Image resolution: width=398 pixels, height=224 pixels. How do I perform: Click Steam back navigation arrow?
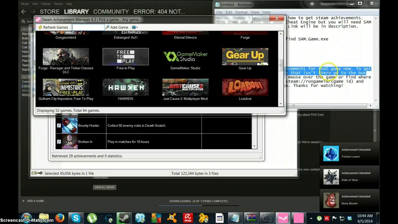24,12
